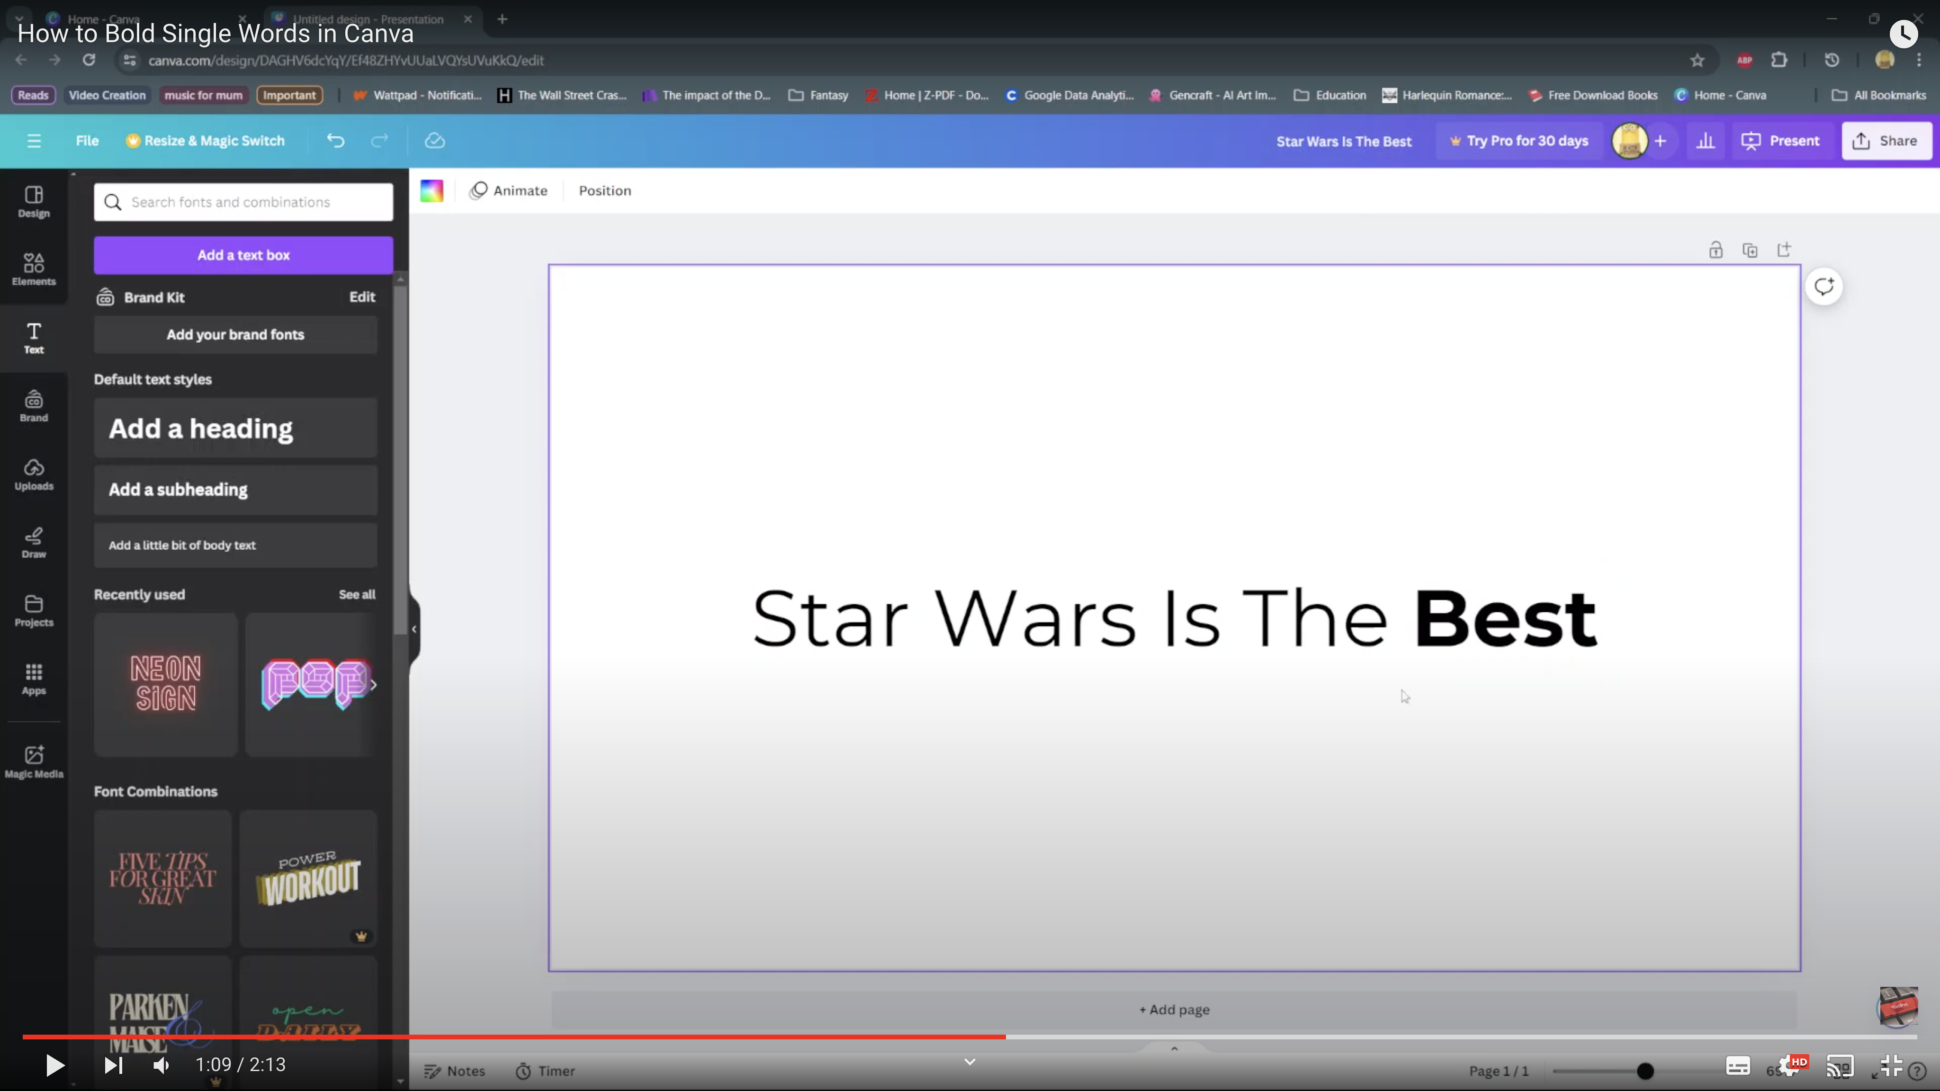
Task: Open the File menu
Action: [x=87, y=141]
